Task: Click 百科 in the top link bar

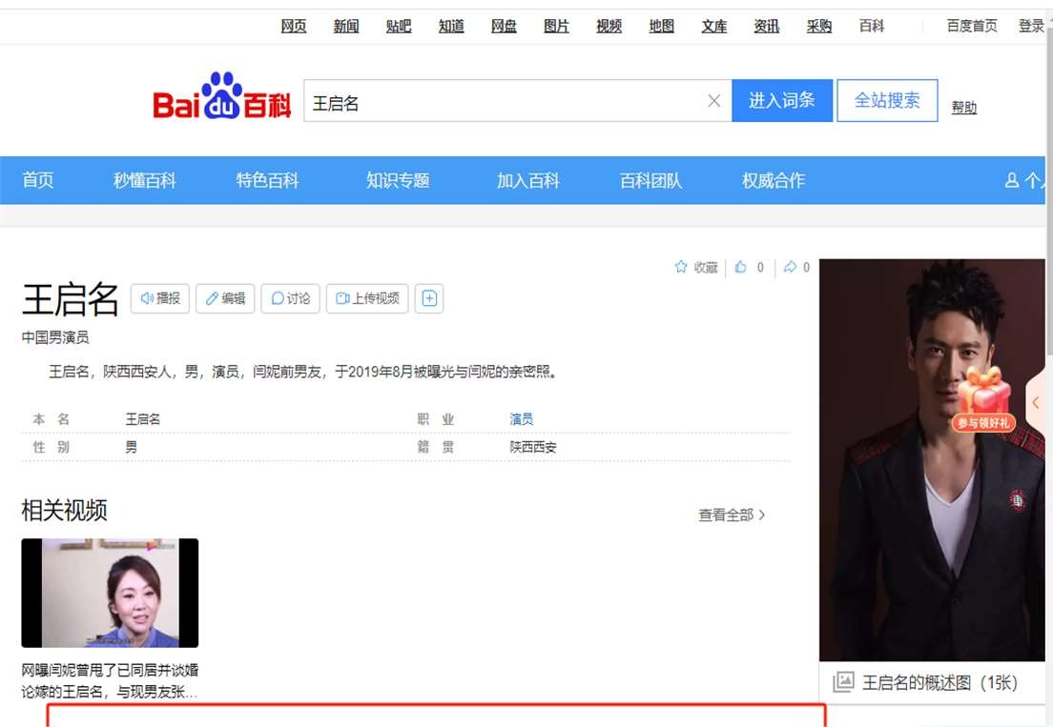Action: pyautogui.click(x=872, y=26)
